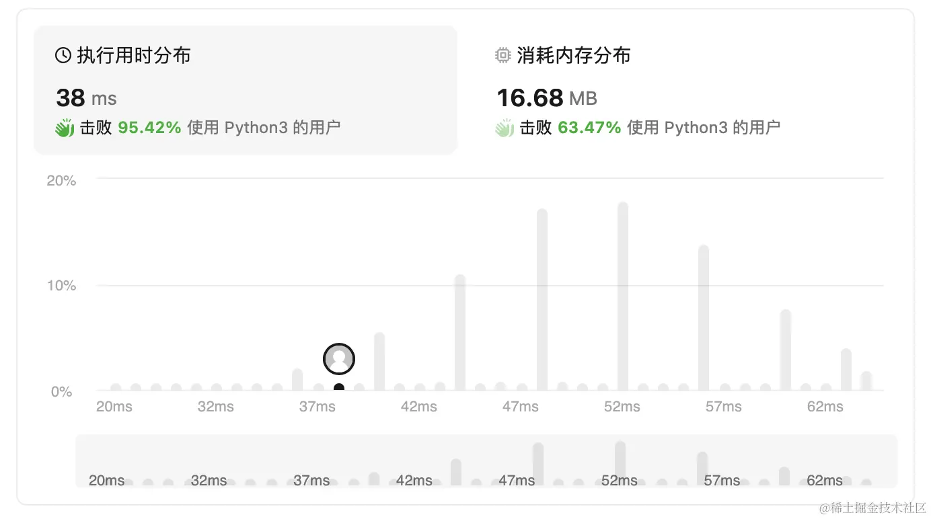931x519 pixels.
Task: Click the minimap overview strip at the bottom
Action: tap(486, 461)
